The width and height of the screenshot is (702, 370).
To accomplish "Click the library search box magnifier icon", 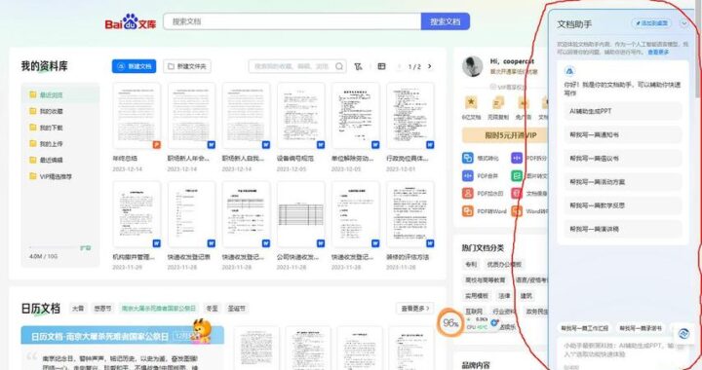I will pyautogui.click(x=339, y=66).
